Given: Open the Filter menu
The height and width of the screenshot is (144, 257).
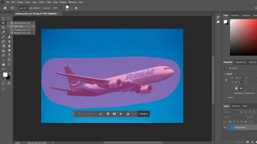Looking at the screenshot, I should click(x=49, y=2).
